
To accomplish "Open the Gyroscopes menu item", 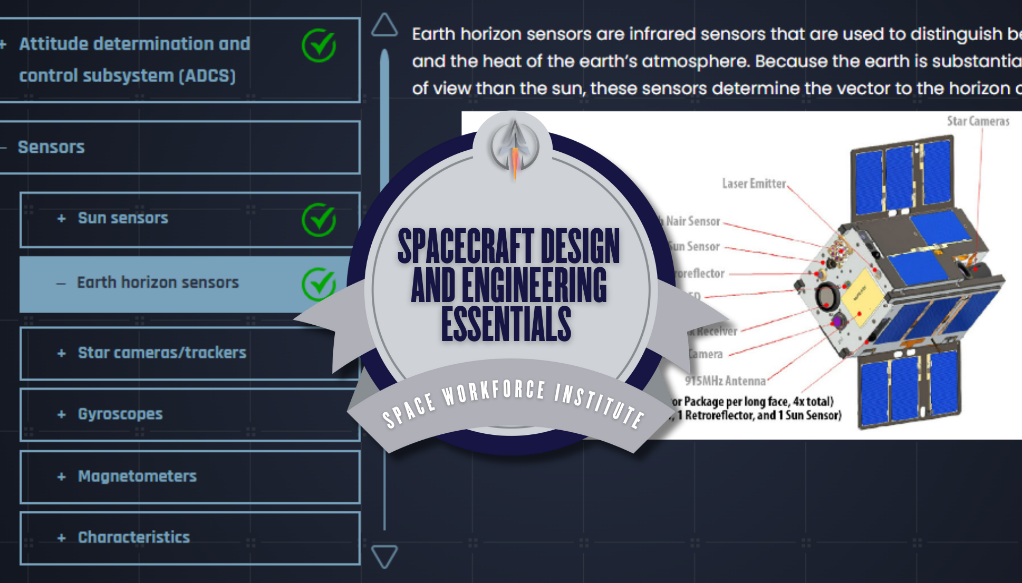I will point(120,414).
